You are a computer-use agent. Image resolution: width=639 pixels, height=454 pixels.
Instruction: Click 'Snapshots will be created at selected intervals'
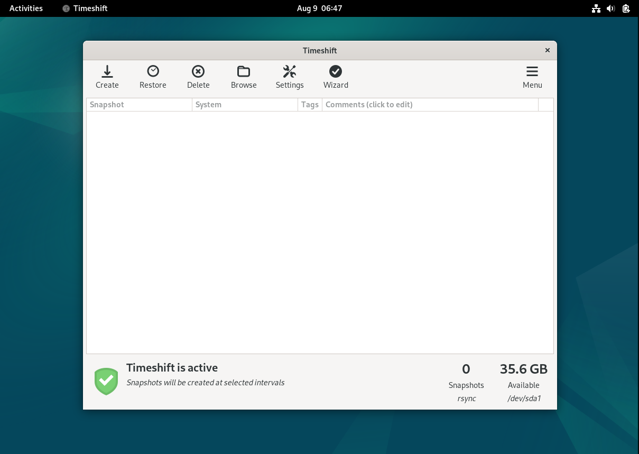tap(206, 383)
